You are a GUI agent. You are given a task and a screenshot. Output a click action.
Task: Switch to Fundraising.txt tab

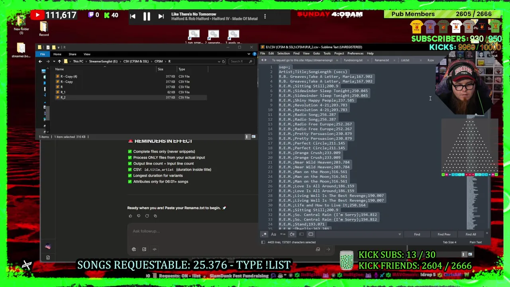pyautogui.click(x=353, y=60)
